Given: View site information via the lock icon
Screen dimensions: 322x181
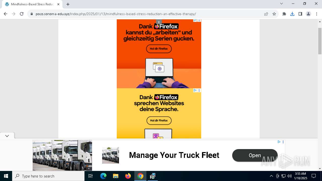Looking at the screenshot, I should pyautogui.click(x=32, y=14).
